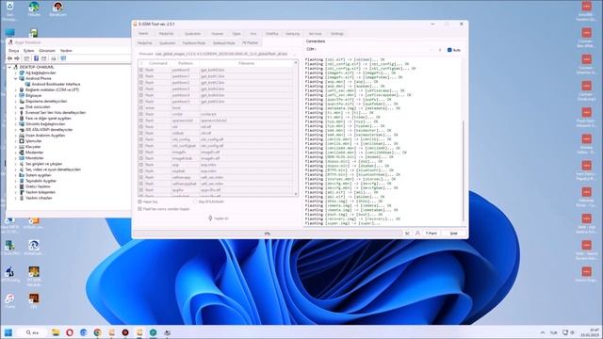Switch to Settings tab in E-GSM Tool
Image resolution: width=603 pixels, height=339 pixels.
337,34
